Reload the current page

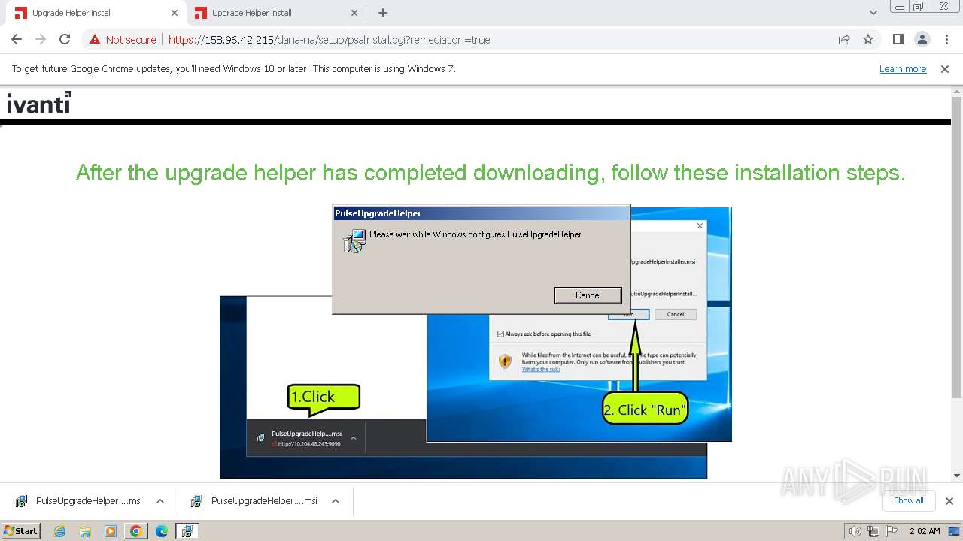click(x=65, y=39)
